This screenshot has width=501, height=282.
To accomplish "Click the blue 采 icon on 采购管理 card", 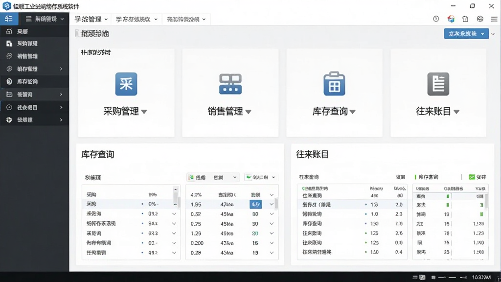I will pos(126,84).
